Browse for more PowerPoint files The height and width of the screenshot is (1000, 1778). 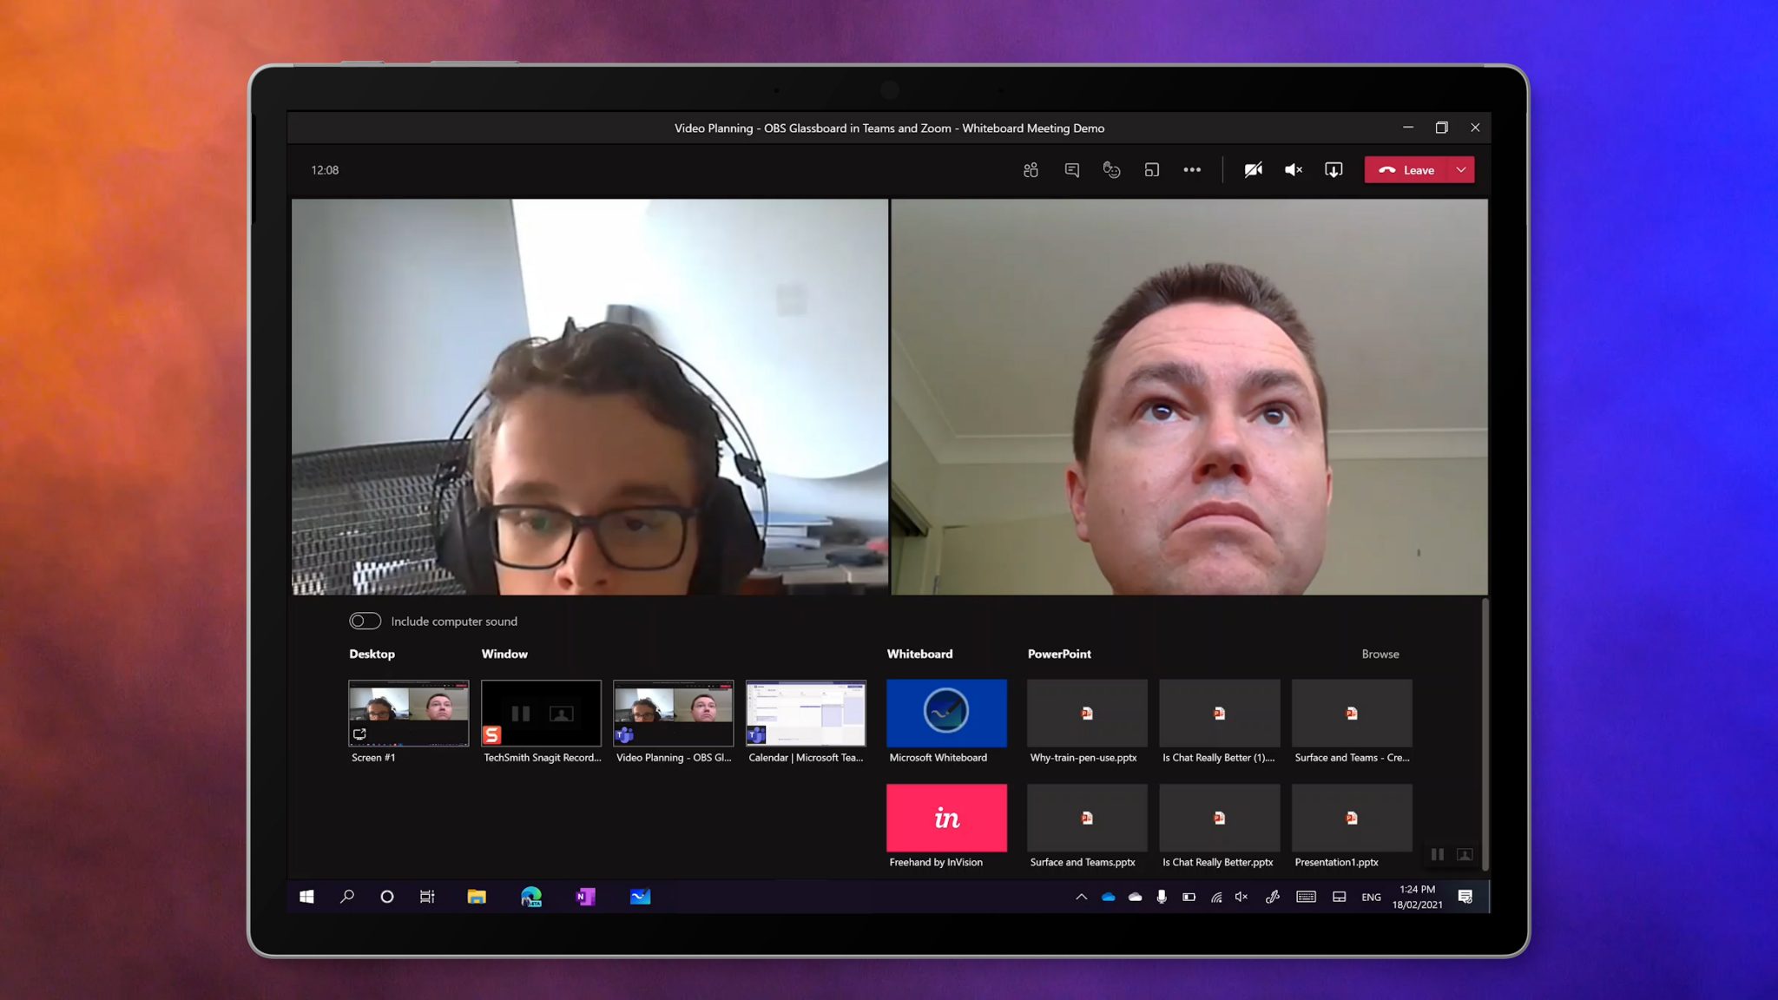click(x=1380, y=654)
